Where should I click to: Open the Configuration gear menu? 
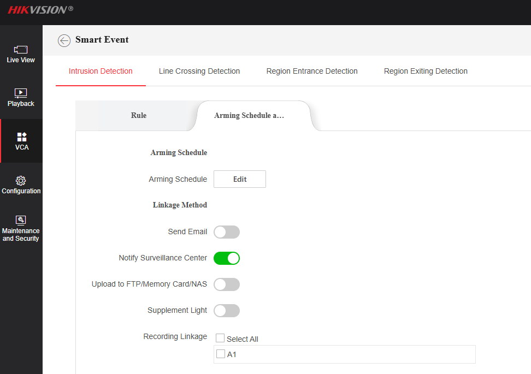(x=21, y=185)
